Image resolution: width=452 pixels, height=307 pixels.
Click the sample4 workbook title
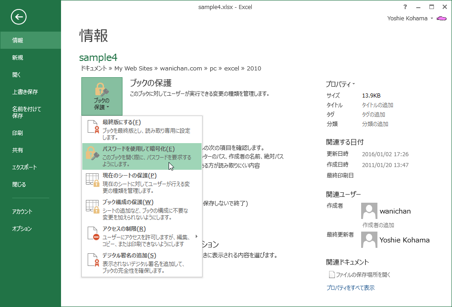pos(98,58)
